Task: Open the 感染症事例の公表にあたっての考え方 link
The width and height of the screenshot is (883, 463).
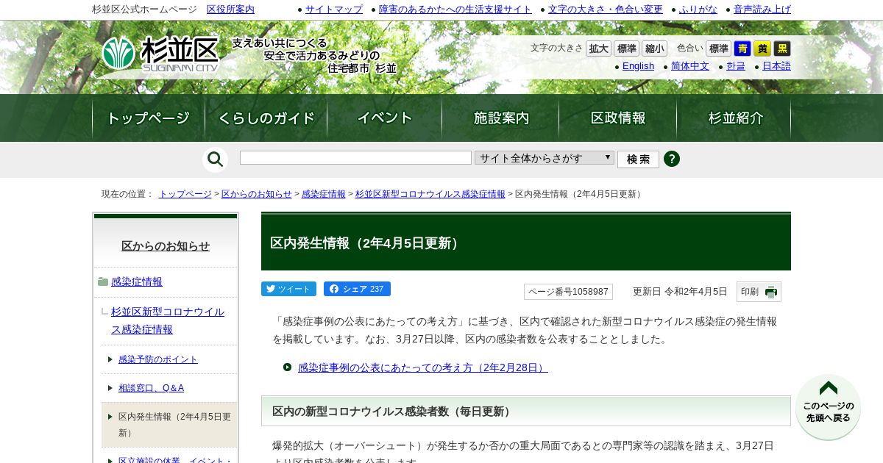Action: pos(422,367)
